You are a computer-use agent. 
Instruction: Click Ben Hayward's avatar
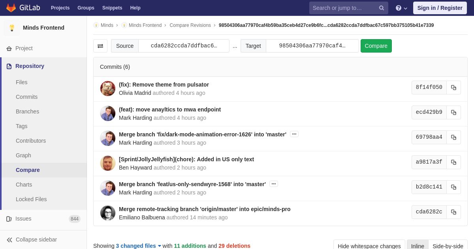coord(108,163)
